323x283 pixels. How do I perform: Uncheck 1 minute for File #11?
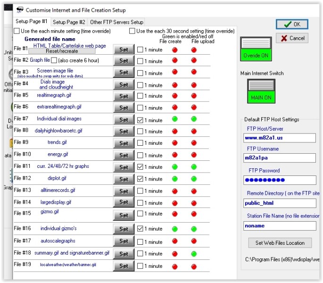(140, 167)
